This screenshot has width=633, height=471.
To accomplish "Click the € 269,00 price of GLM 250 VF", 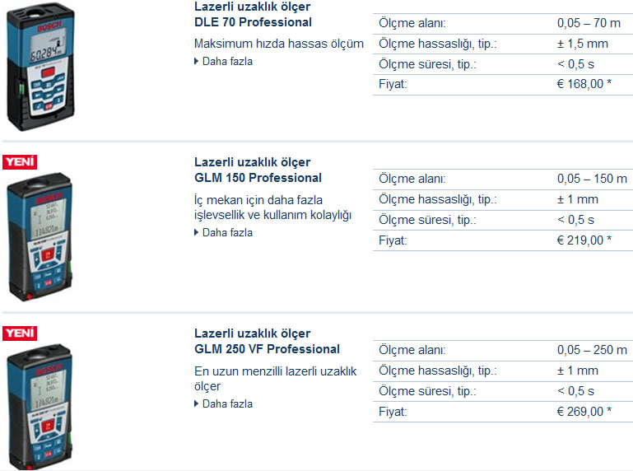I will 584,412.
